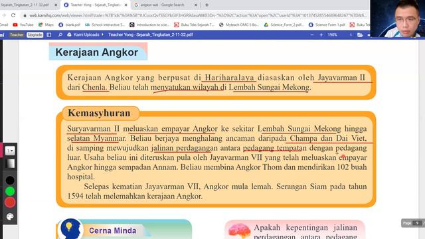The height and width of the screenshot is (239, 425).
Task: Select the black pen color
Action: (10, 180)
